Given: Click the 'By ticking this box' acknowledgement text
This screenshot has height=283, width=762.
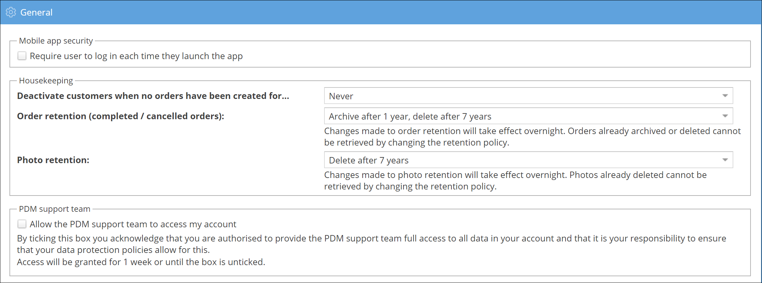Looking at the screenshot, I should [x=371, y=244].
